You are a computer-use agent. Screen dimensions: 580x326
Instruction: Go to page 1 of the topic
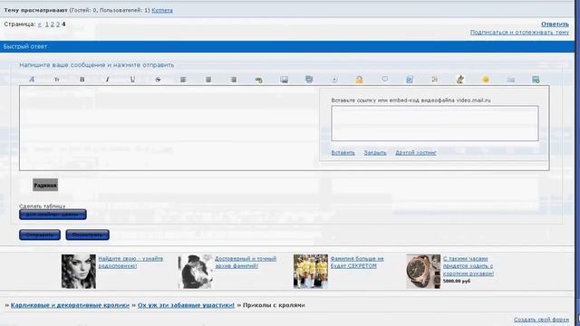47,24
